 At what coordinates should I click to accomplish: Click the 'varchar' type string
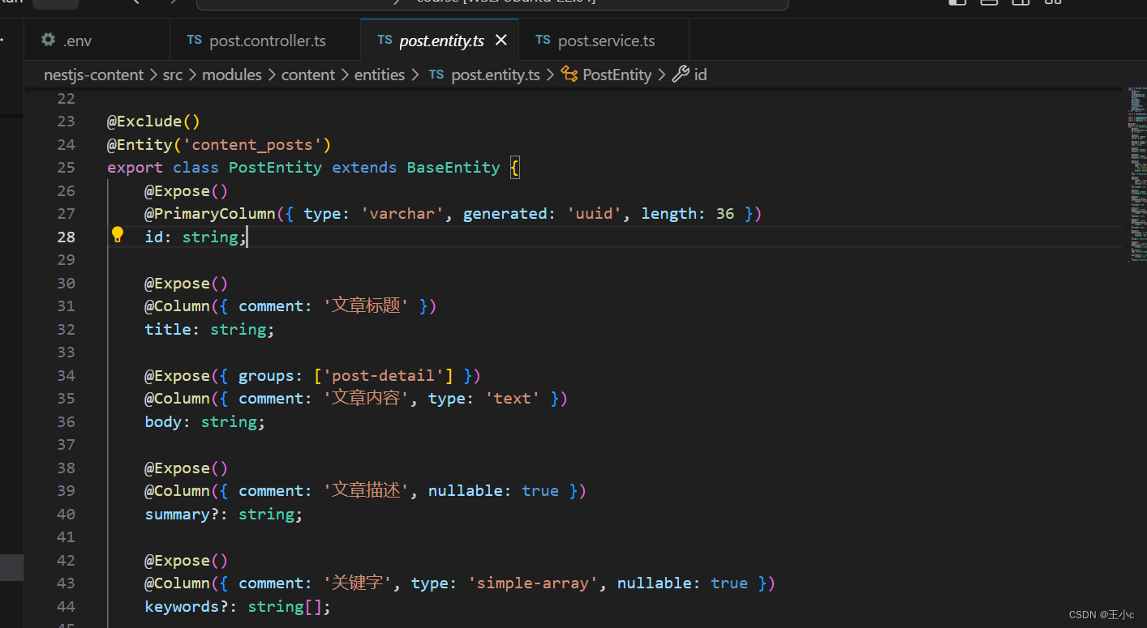[403, 214]
